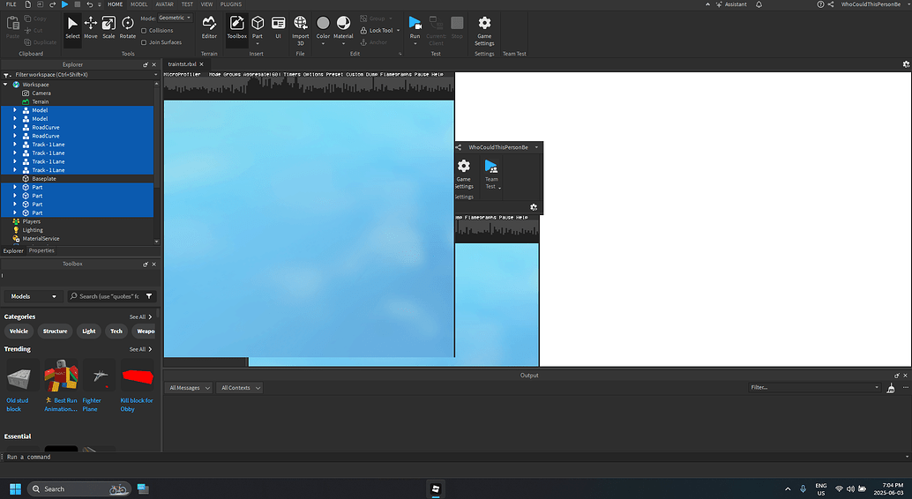Click the toolbox search filter icon
The height and width of the screenshot is (499, 912).
click(x=149, y=296)
